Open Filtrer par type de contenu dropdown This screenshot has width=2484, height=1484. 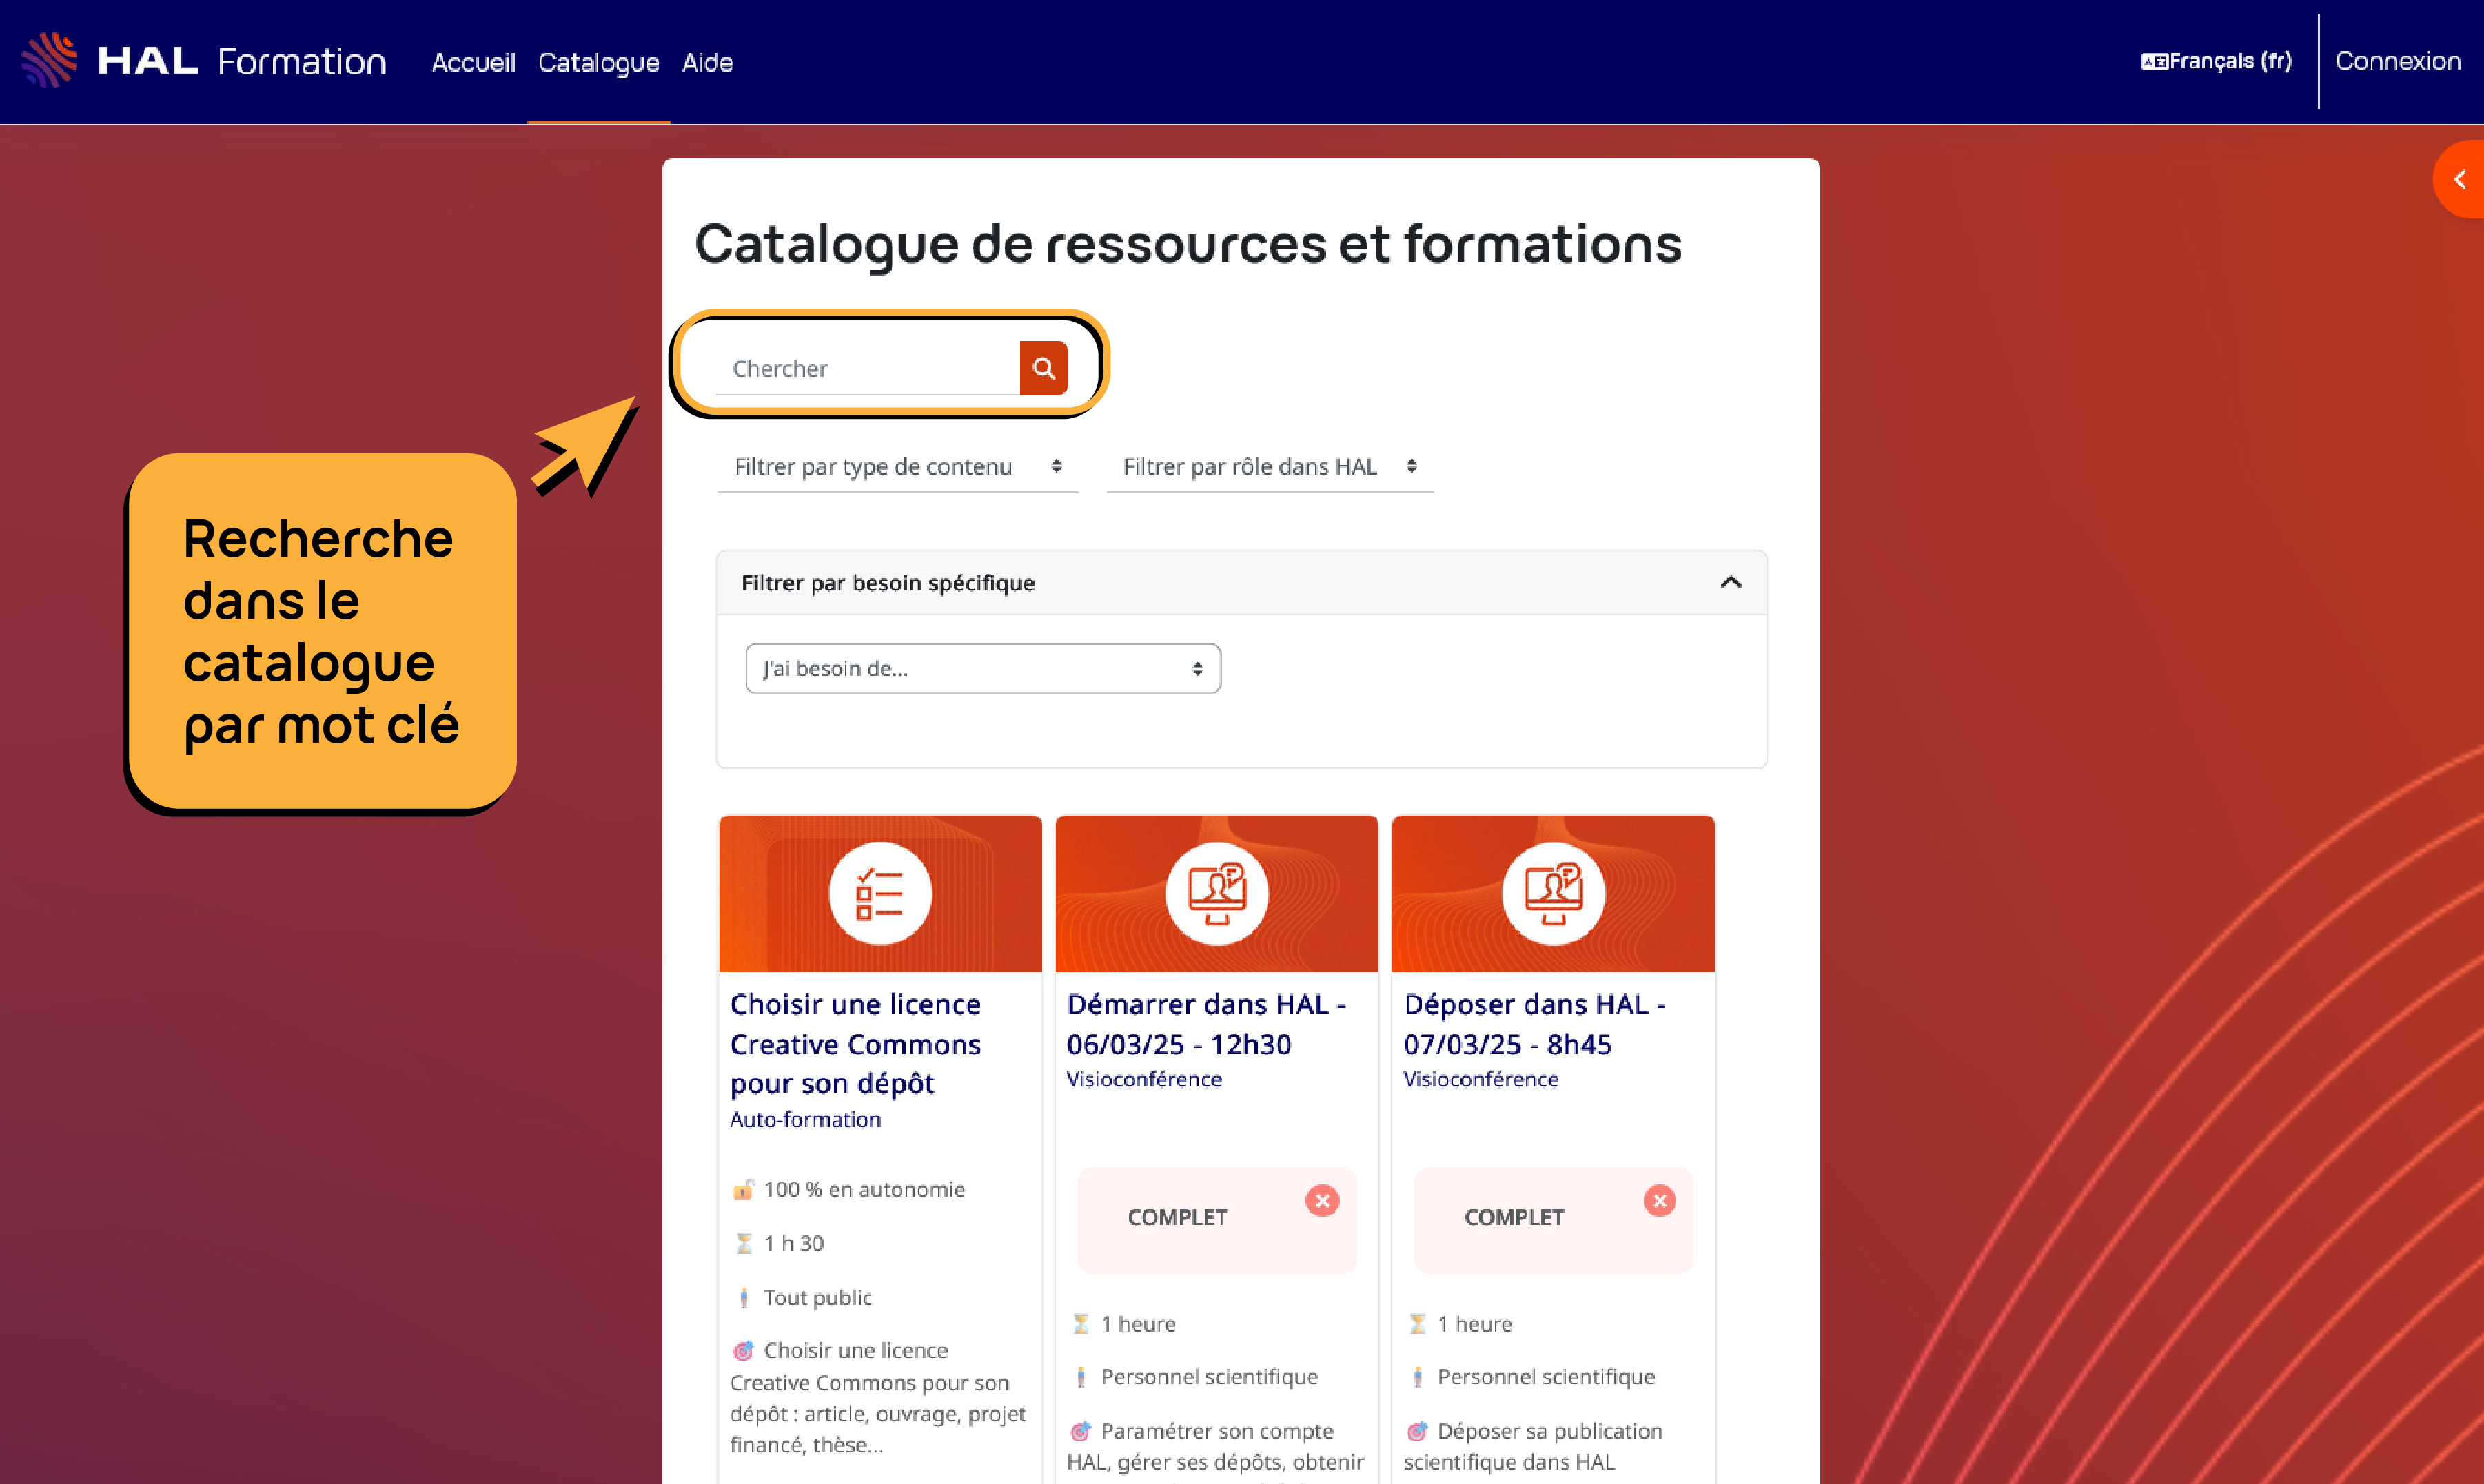click(x=897, y=466)
